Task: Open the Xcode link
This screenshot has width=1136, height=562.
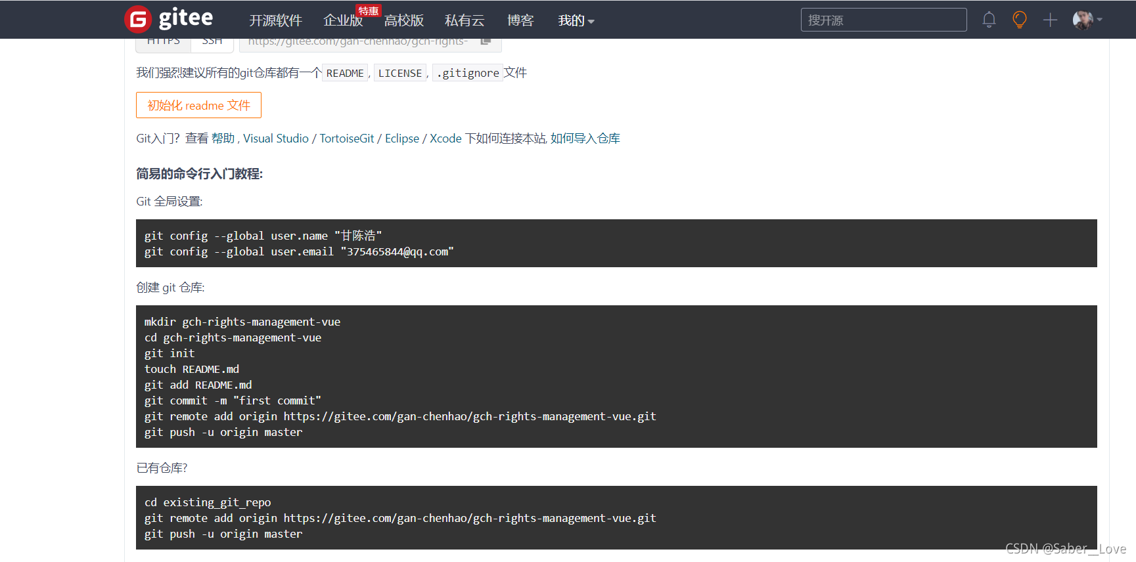Action: (x=445, y=139)
